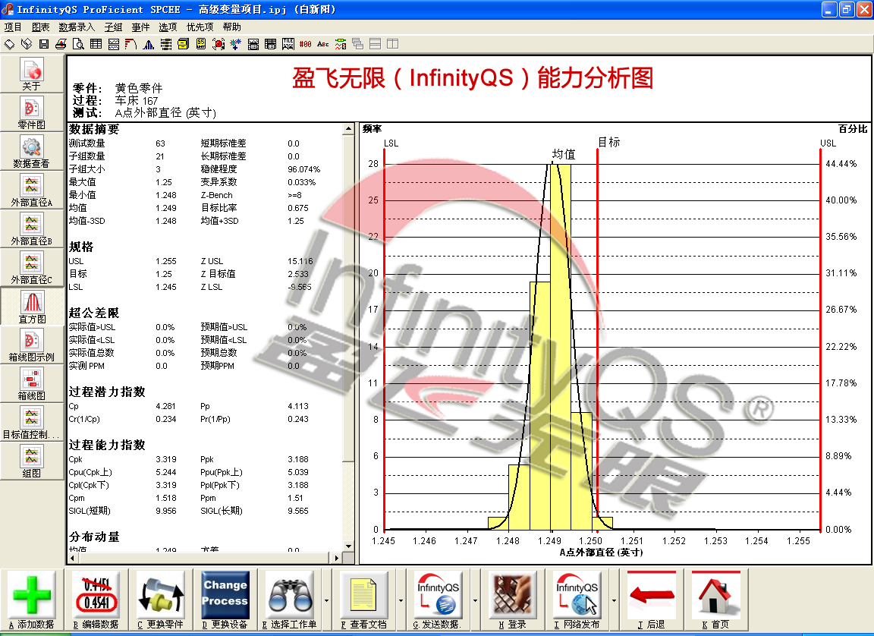Click the yellow 55 limit icon
Screen dimensions: 874x636
pos(201,44)
